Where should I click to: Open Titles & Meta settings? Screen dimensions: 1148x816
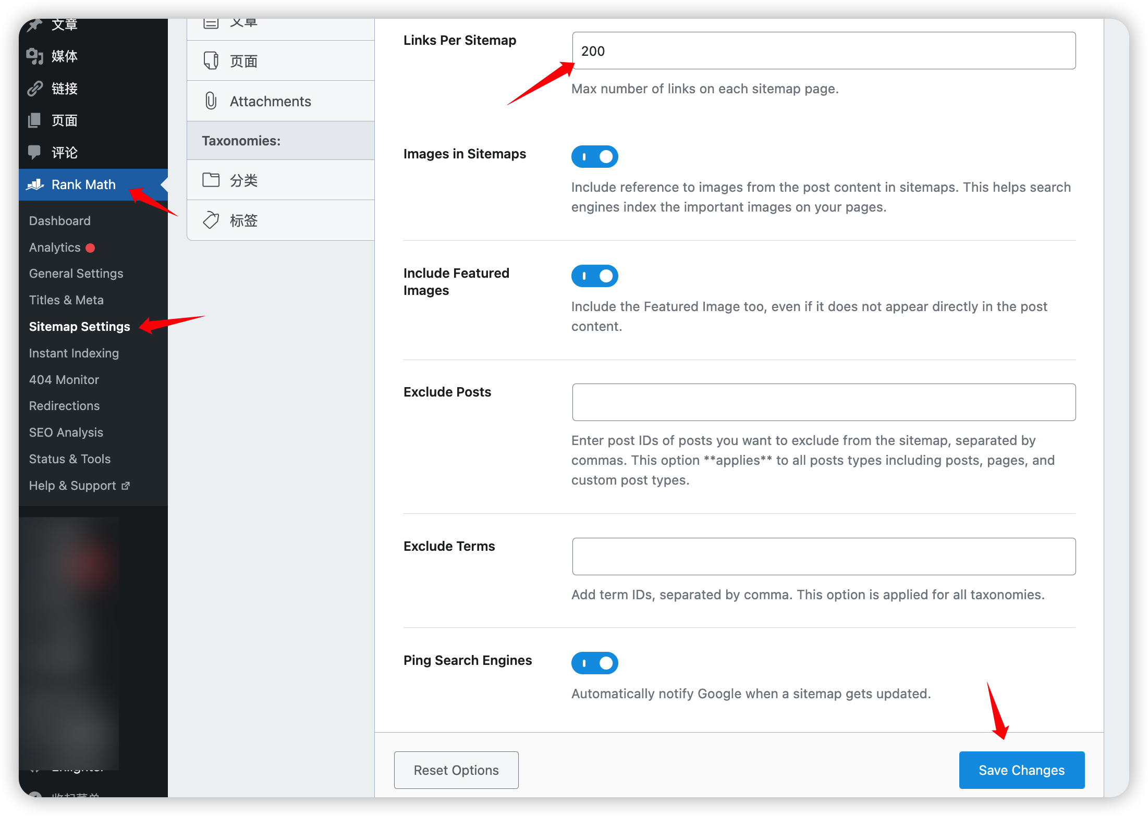tap(66, 300)
